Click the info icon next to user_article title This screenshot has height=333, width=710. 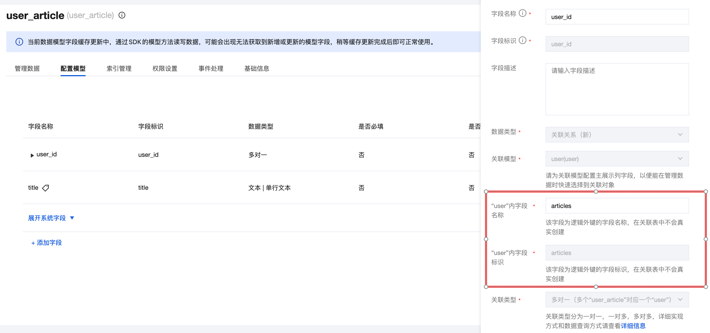(122, 15)
